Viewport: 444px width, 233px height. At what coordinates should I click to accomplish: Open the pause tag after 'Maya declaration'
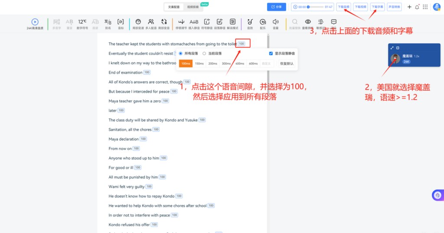pyautogui.click(x=143, y=139)
